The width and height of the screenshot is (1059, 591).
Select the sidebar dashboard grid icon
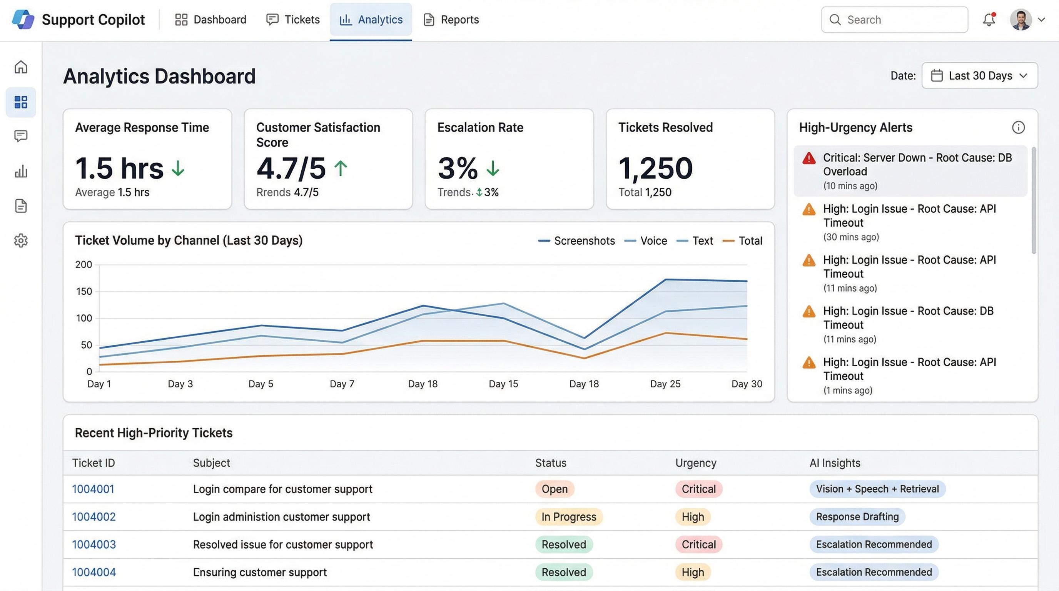click(20, 102)
